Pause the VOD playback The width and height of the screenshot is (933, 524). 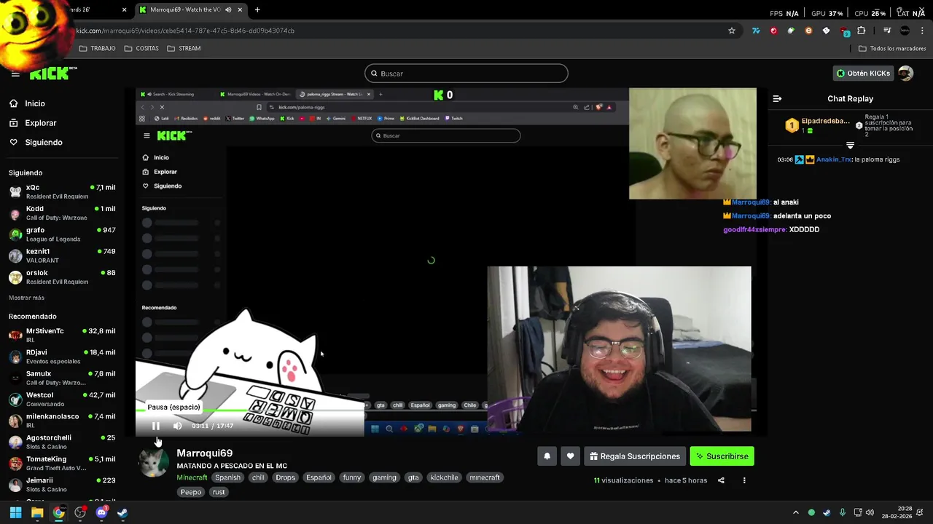155,426
